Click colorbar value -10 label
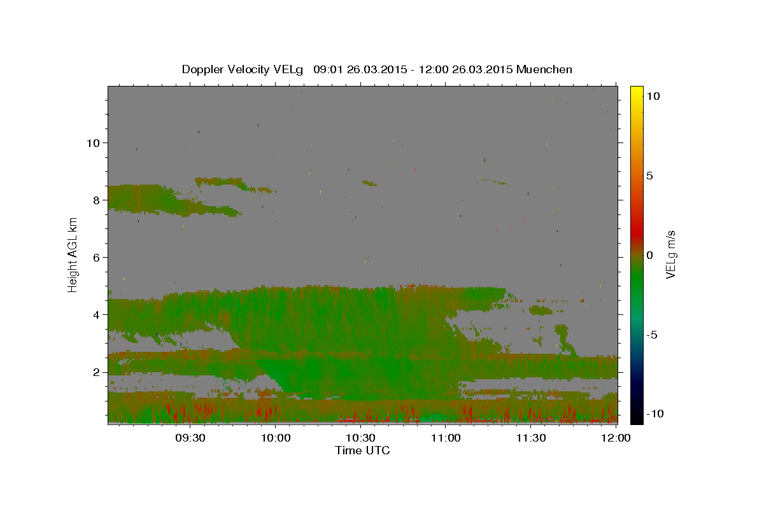 coord(655,414)
